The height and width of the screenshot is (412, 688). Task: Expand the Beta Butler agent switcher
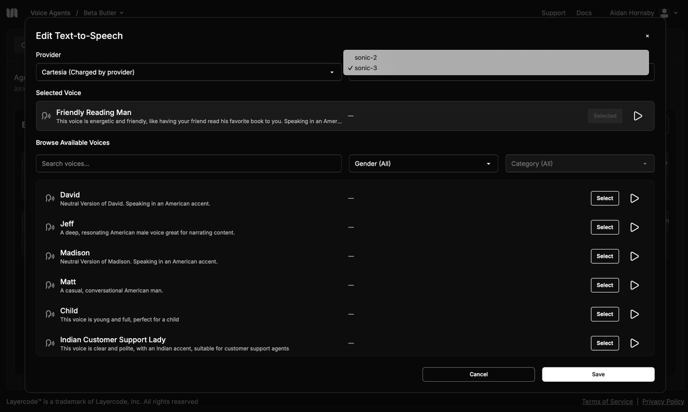click(103, 13)
